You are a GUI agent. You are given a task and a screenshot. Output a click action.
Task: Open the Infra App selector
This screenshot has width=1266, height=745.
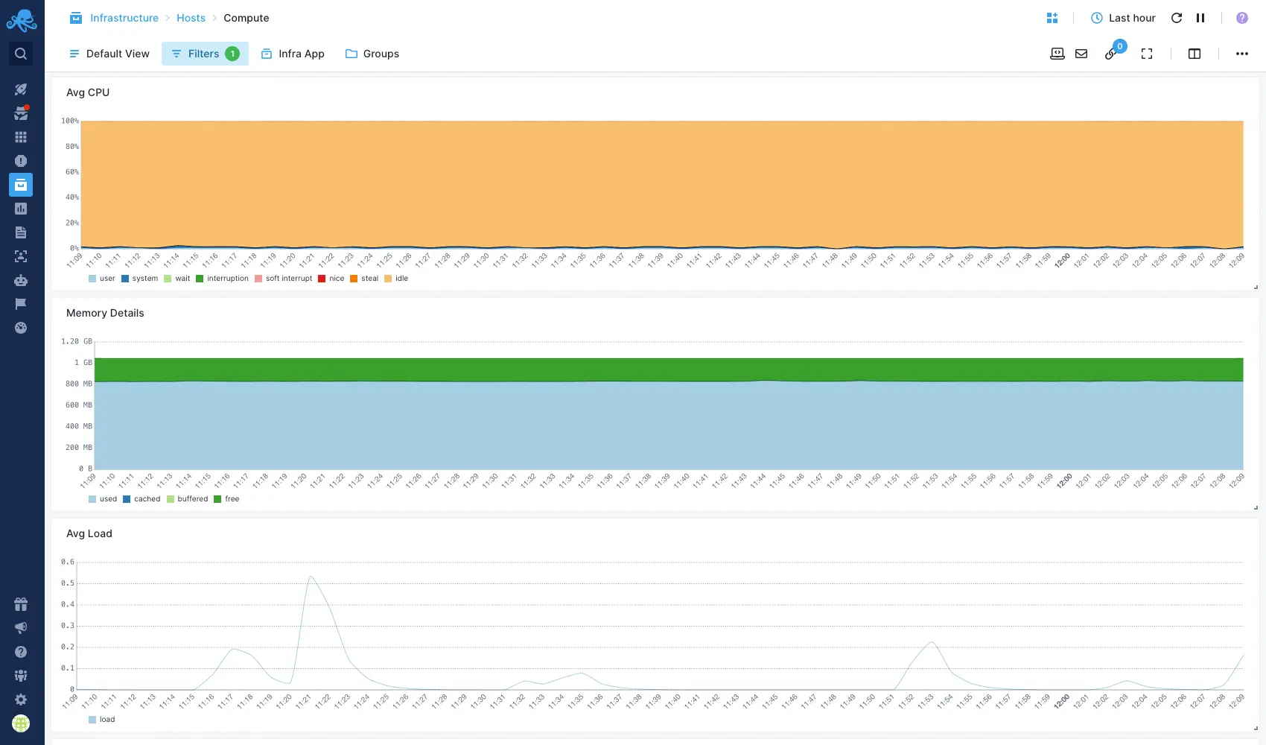click(293, 54)
